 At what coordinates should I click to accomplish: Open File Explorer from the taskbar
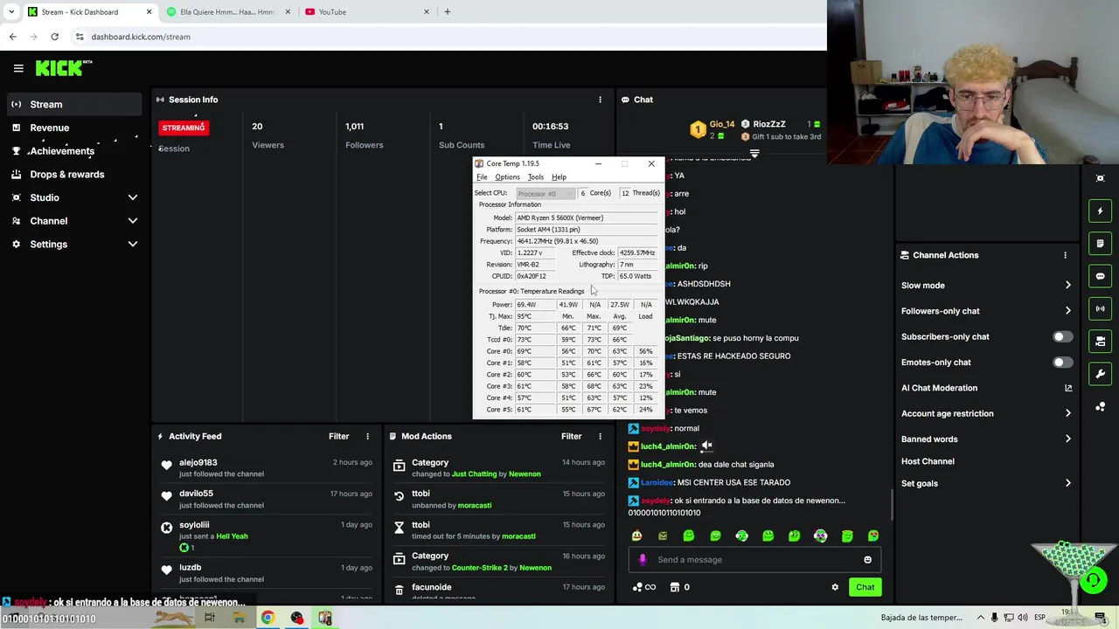click(239, 618)
